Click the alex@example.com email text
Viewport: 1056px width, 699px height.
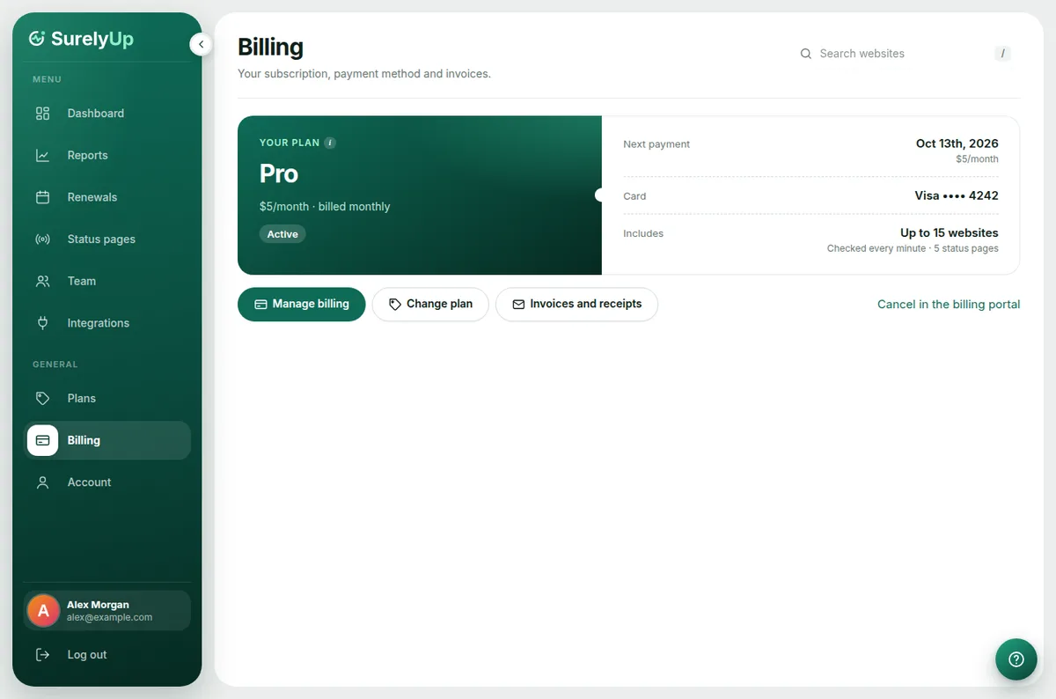point(109,618)
